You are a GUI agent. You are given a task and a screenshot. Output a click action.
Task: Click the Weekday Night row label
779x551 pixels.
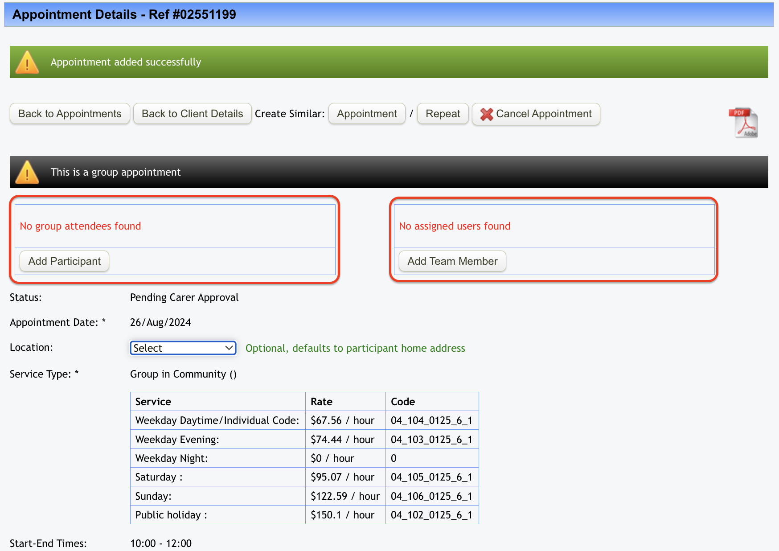217,458
